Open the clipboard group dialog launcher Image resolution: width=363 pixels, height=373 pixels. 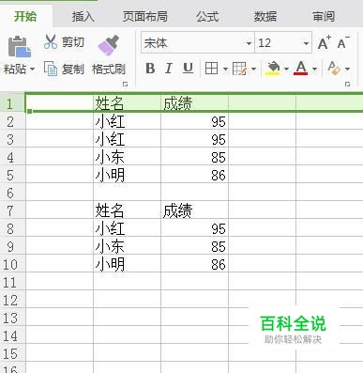125,84
